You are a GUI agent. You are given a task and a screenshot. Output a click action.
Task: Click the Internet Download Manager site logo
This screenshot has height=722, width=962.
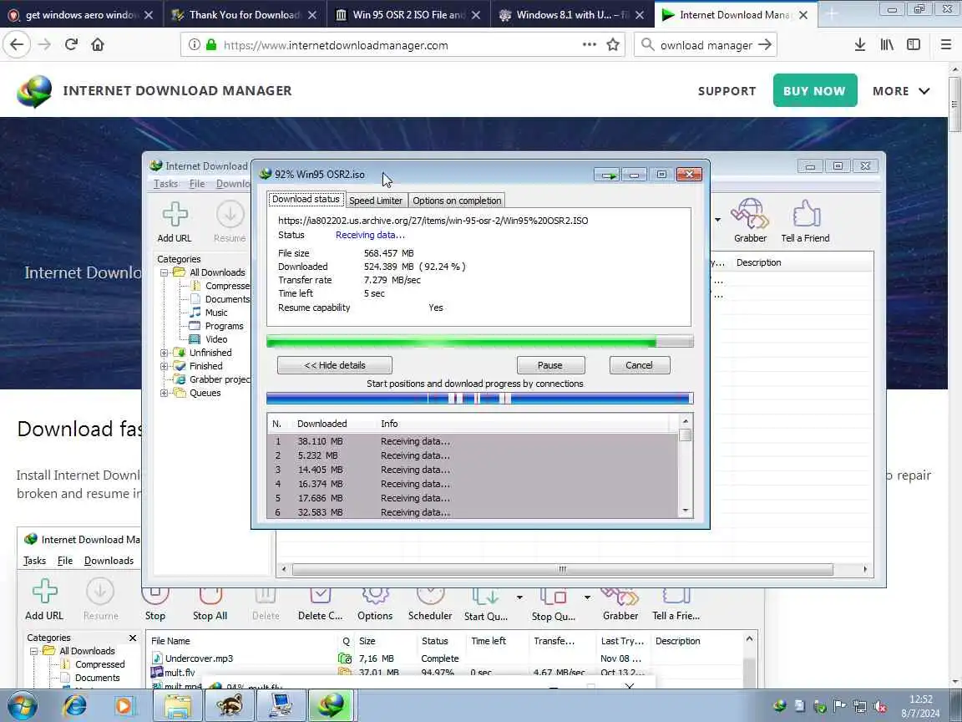pos(34,91)
